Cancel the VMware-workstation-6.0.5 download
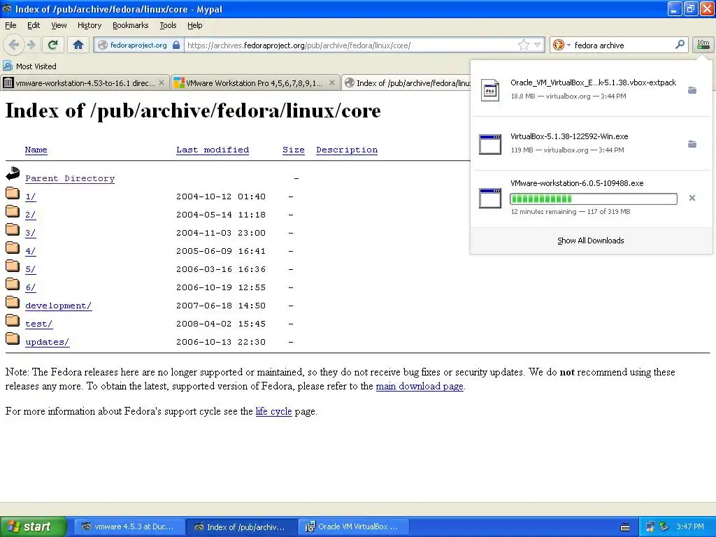This screenshot has height=537, width=716. point(692,198)
